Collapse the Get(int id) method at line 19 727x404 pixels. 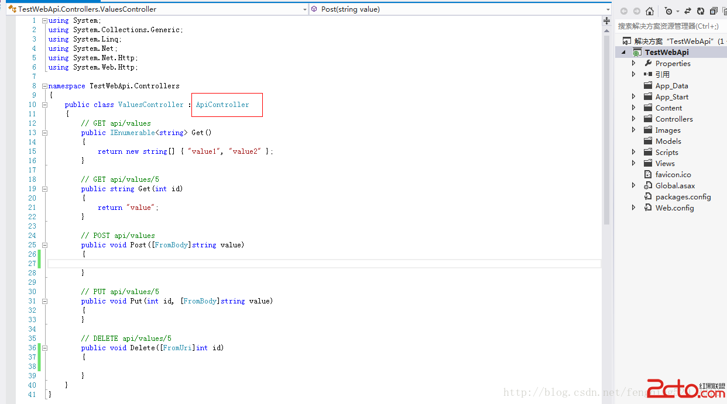pyautogui.click(x=44, y=189)
